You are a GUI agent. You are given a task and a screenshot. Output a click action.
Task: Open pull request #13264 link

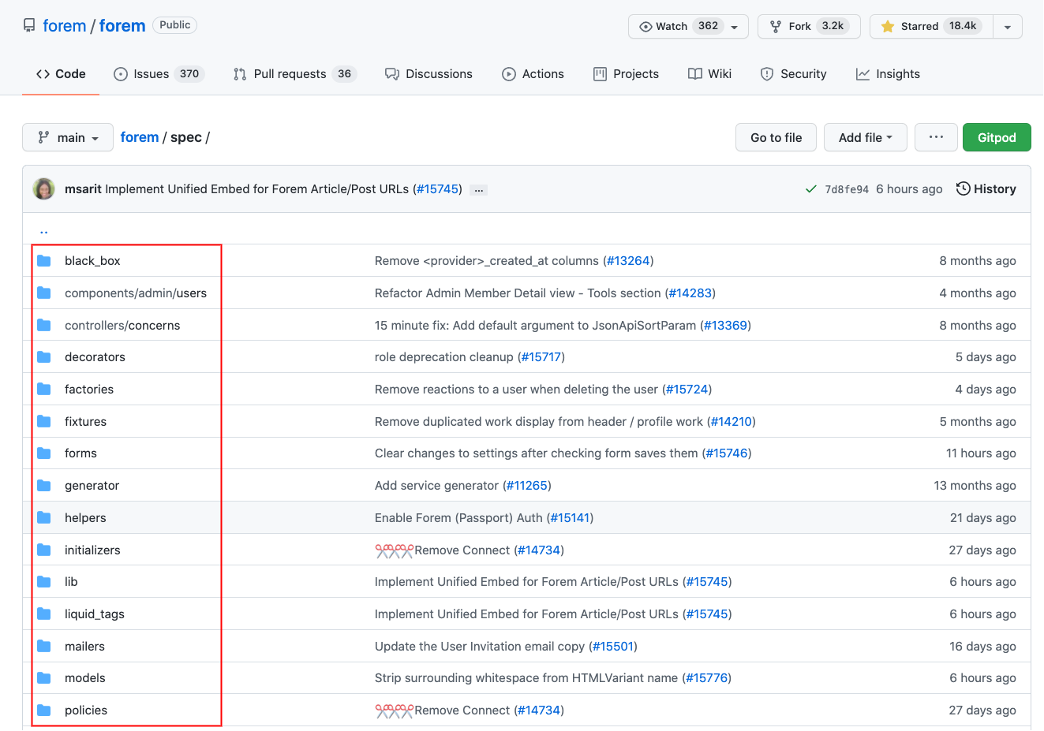(x=628, y=261)
